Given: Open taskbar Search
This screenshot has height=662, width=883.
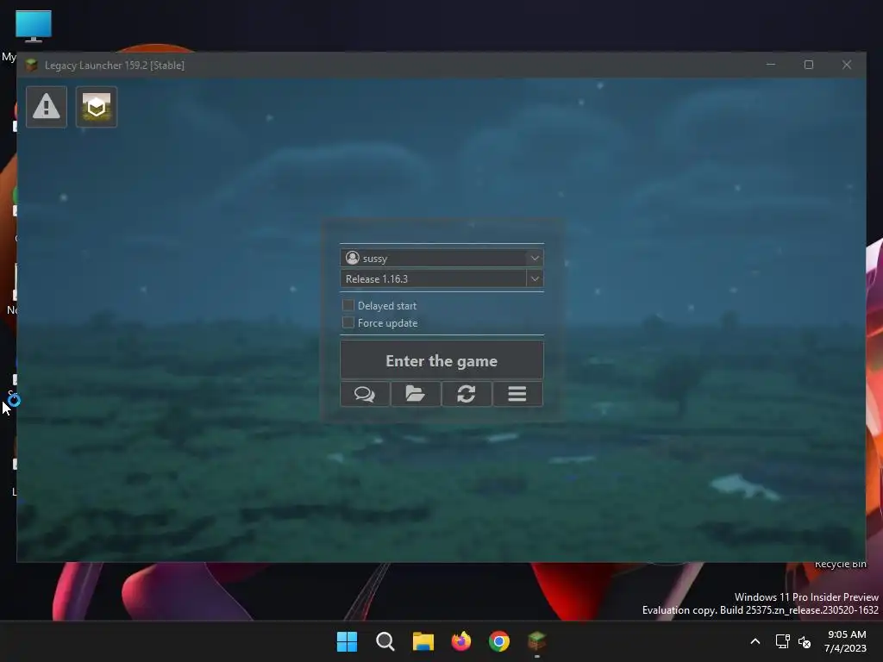Looking at the screenshot, I should click(x=385, y=641).
